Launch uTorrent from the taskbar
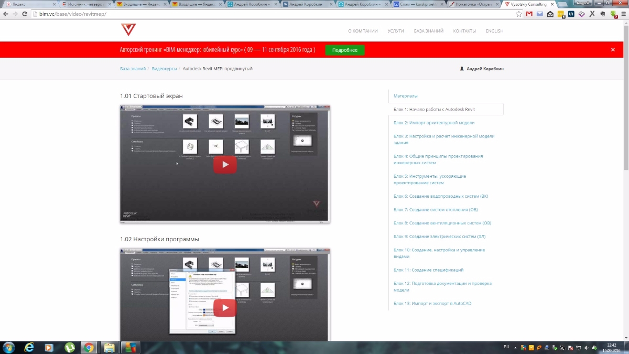The width and height of the screenshot is (629, 354). coord(69,347)
